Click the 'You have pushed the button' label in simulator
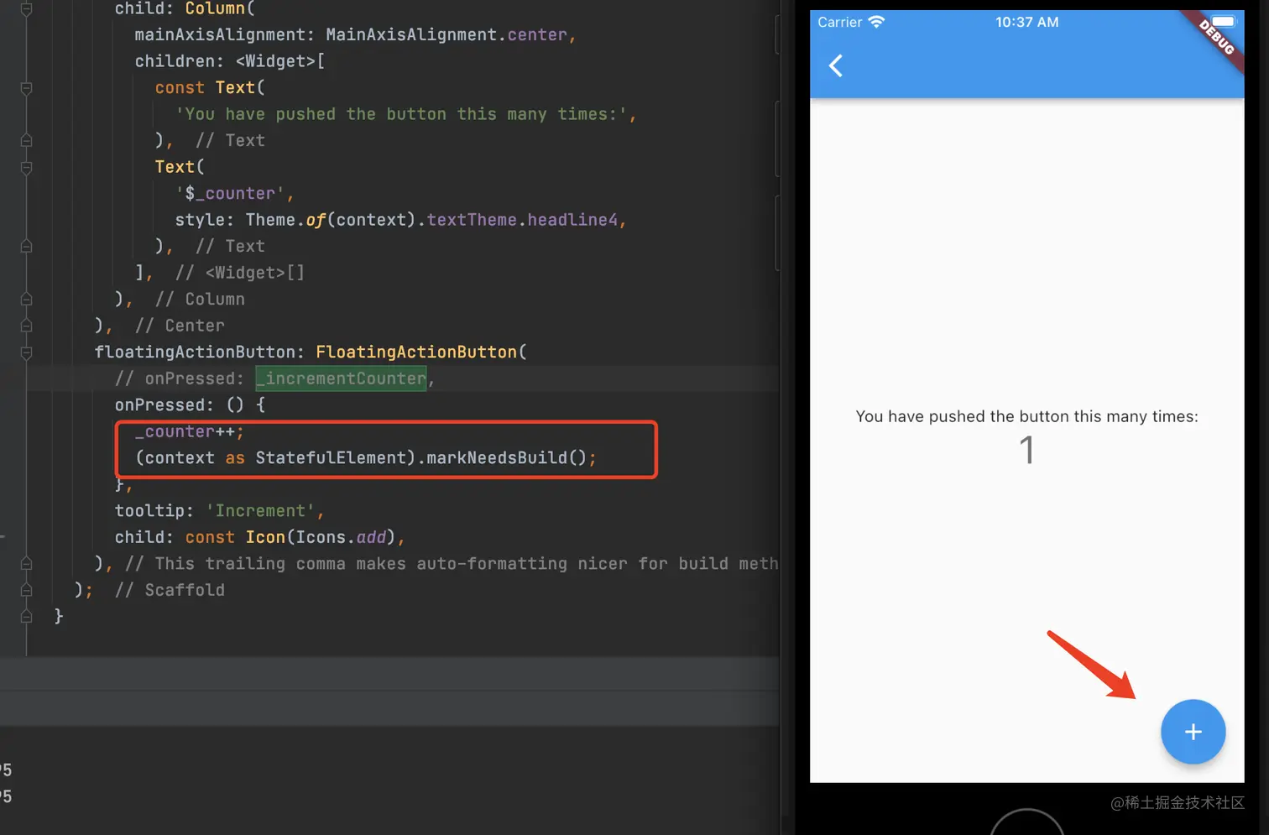The height and width of the screenshot is (835, 1269). 1026,416
